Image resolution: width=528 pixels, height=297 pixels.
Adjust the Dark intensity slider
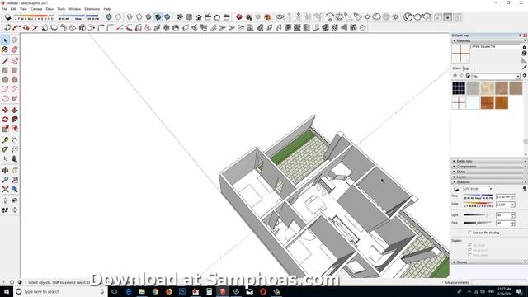[478, 223]
